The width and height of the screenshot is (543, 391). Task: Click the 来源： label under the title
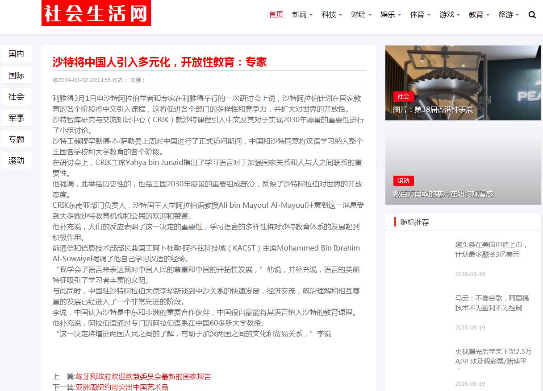tap(138, 80)
